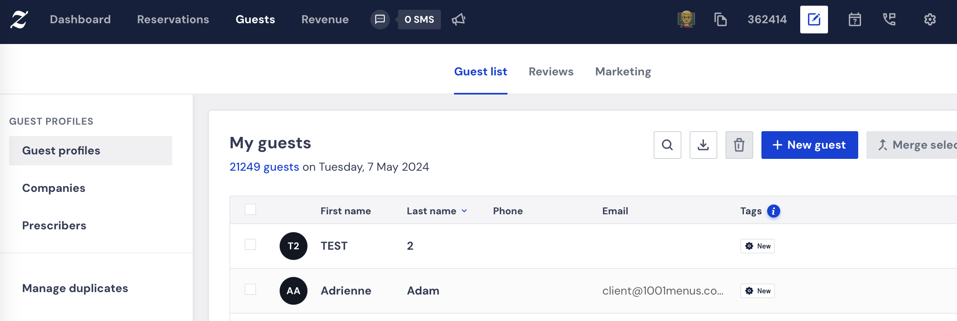The height and width of the screenshot is (321, 957).
Task: Click the Merge selected button
Action: click(x=912, y=145)
